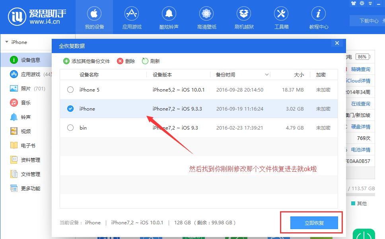Click the teal 其他 storage legend swatch
The height and width of the screenshot is (239, 385).
[353, 204]
